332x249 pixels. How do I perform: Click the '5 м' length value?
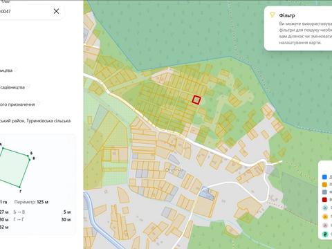pos(67,212)
